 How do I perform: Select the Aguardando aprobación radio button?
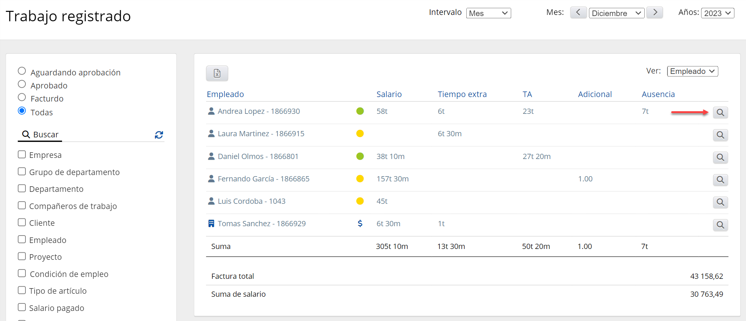click(x=22, y=71)
